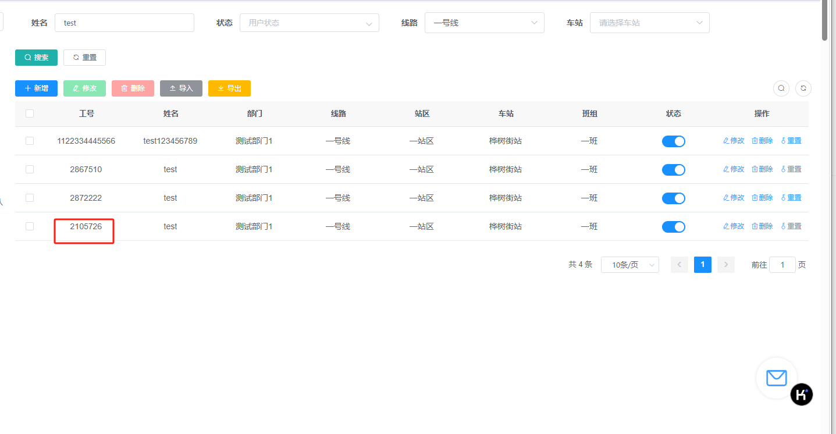Image resolution: width=836 pixels, height=434 pixels.
Task: Click the round refresh icon above the table
Action: pyautogui.click(x=803, y=88)
